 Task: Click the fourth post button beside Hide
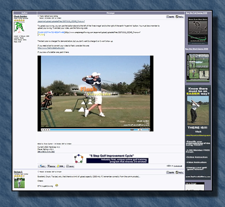[x=70, y=166]
